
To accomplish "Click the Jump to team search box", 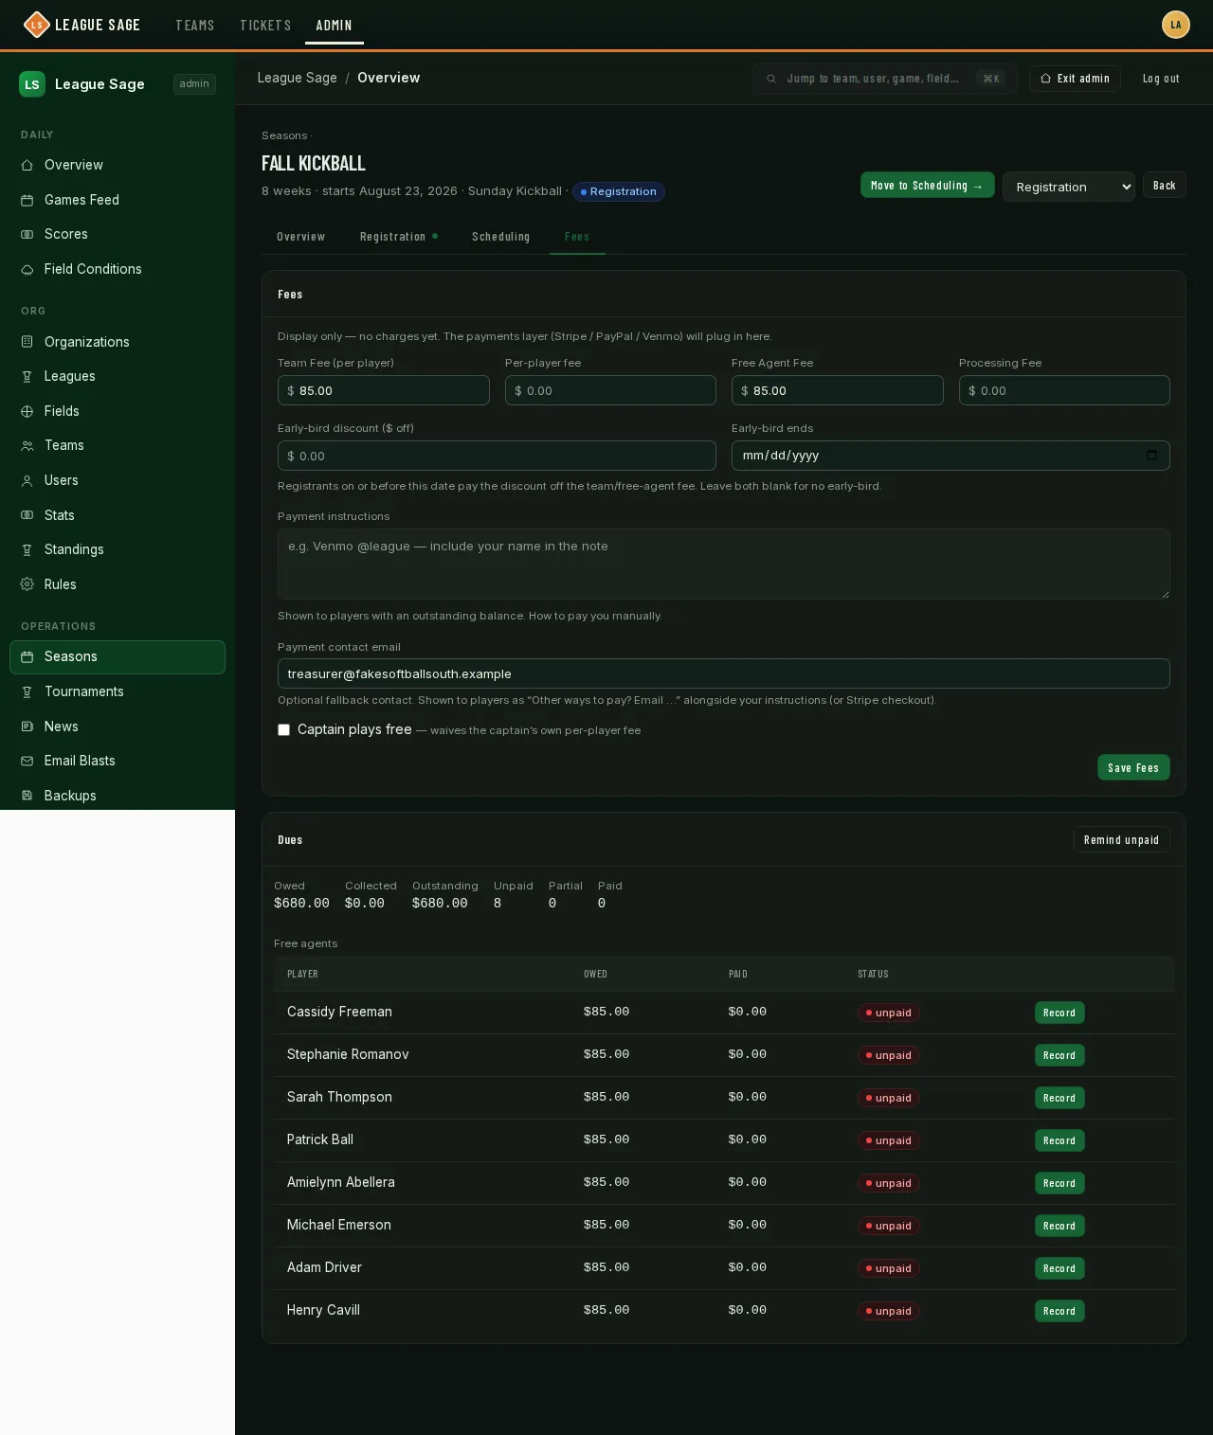I will 885,79.
